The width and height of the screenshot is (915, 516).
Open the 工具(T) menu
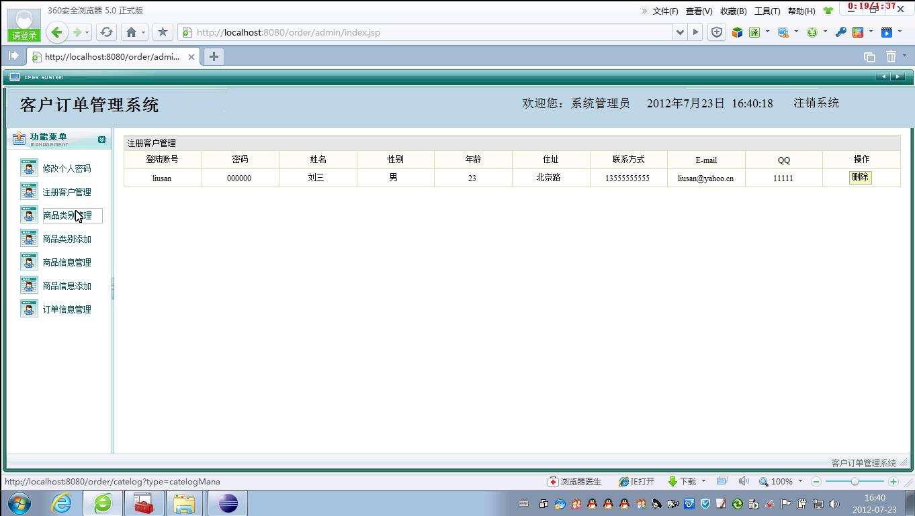click(767, 11)
